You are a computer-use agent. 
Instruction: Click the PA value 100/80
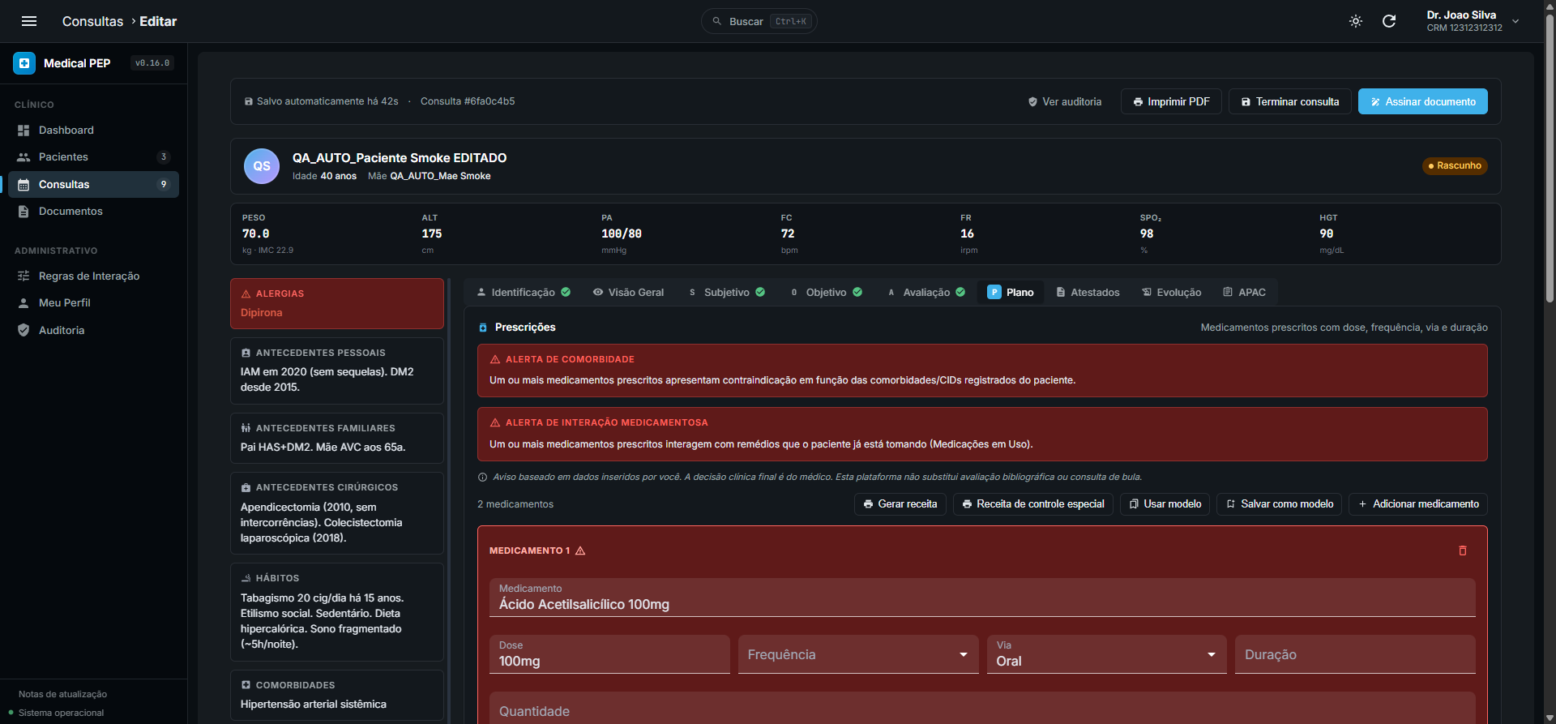622,233
